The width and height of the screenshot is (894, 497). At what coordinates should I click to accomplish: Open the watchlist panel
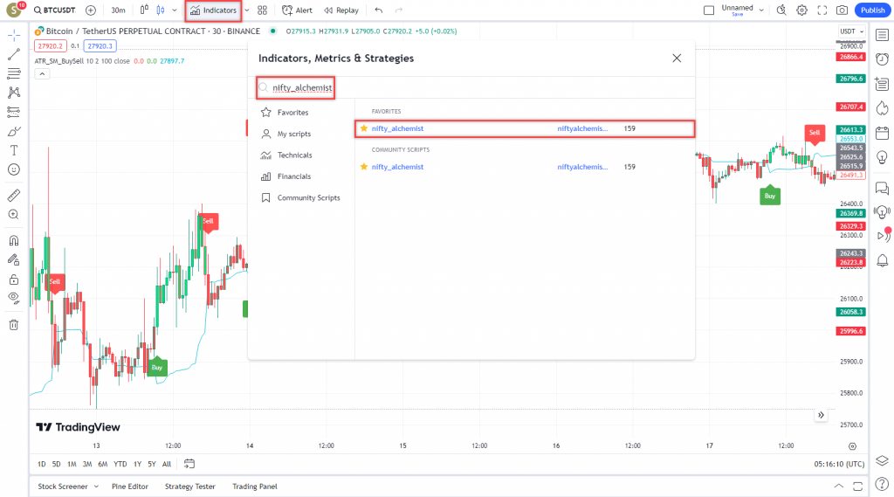click(x=882, y=36)
